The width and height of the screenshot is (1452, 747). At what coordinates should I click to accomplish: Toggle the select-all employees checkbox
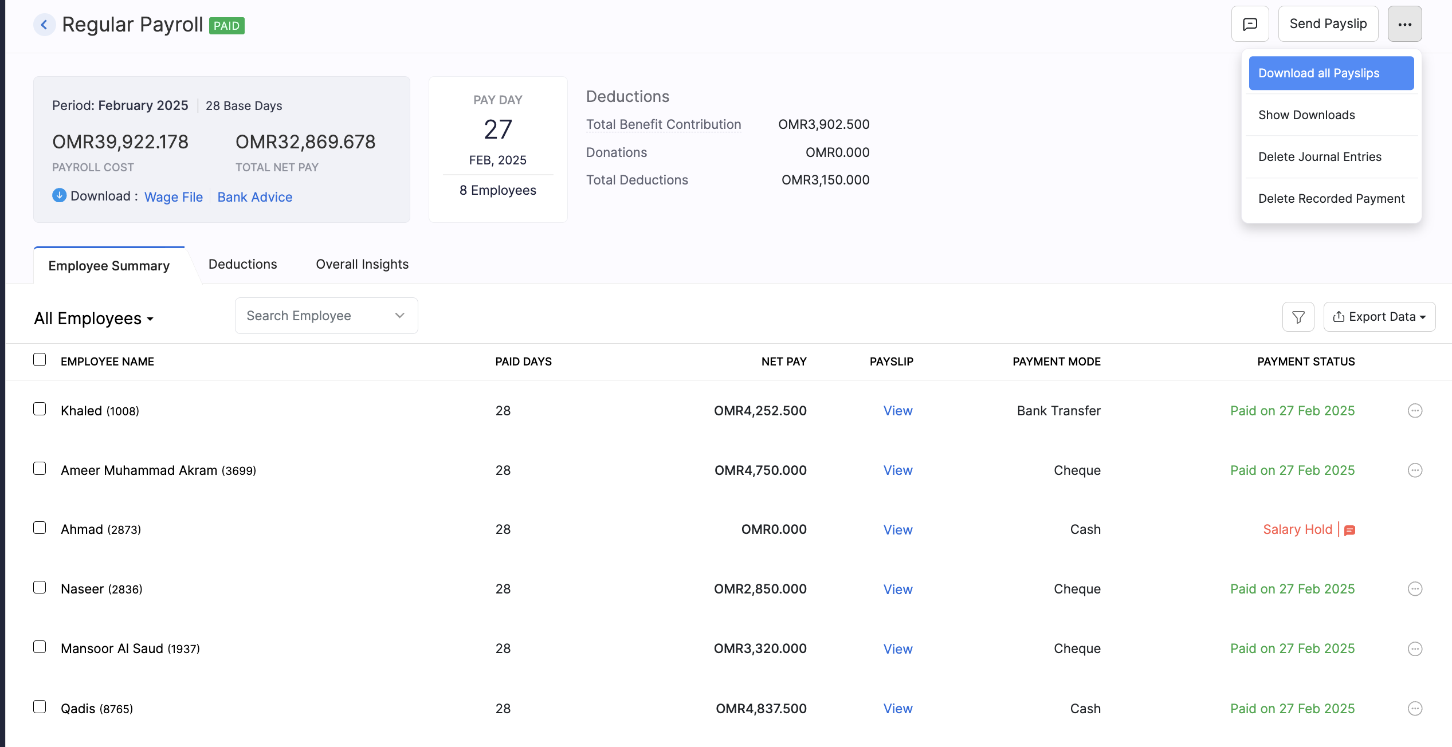40,360
